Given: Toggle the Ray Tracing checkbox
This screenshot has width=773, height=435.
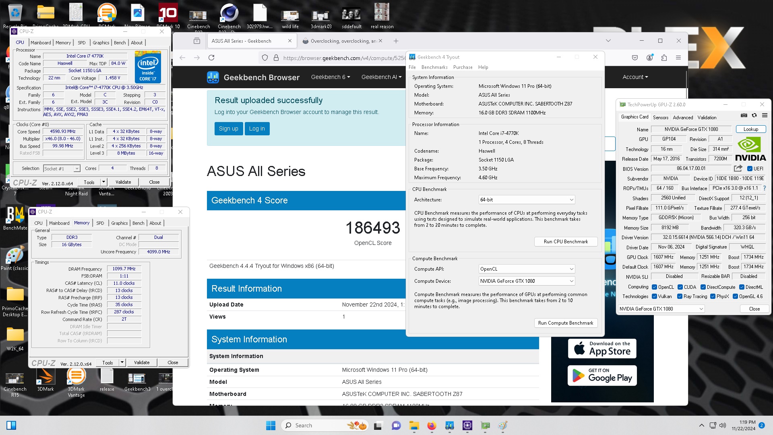Looking at the screenshot, I should [x=680, y=296].
